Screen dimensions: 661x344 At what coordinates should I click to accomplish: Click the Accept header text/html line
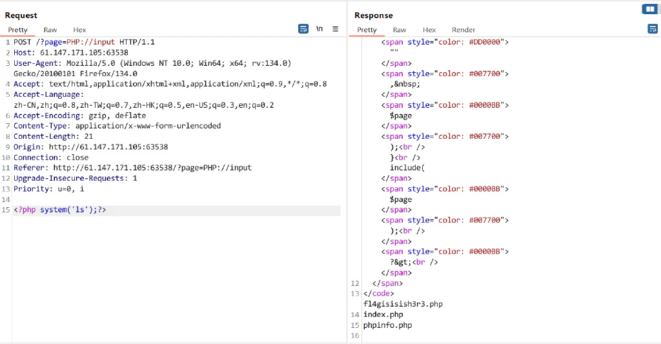click(x=170, y=84)
